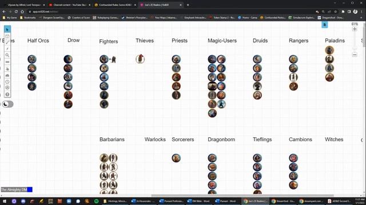This screenshot has height=205, width=366.
Task: Select the top Priests token
Action: tap(176, 59)
